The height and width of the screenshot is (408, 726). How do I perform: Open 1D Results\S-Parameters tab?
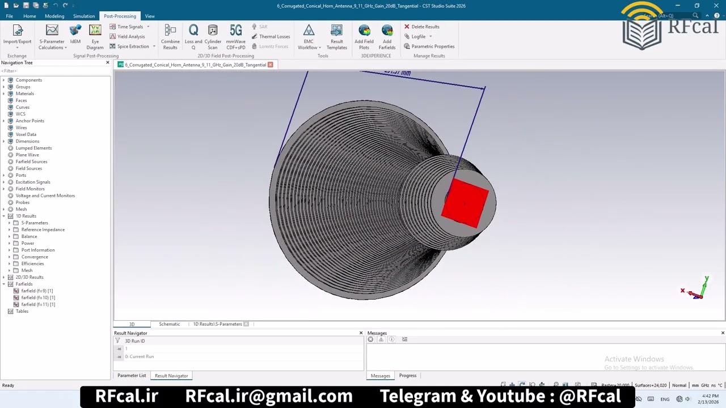pyautogui.click(x=218, y=324)
